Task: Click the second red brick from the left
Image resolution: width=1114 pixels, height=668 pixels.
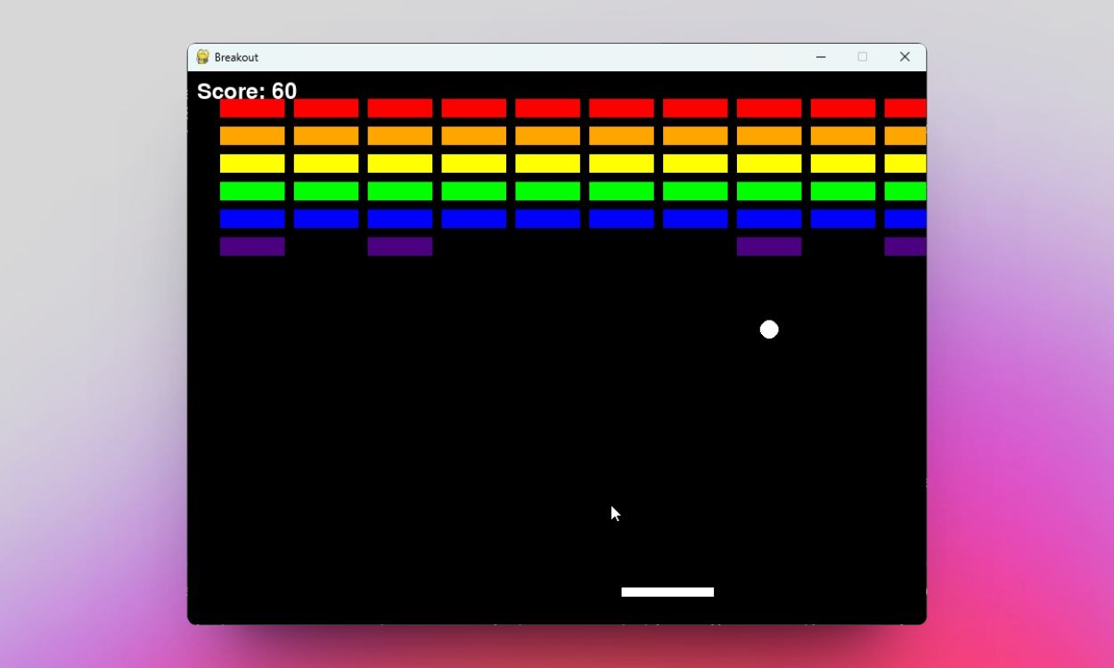Action: point(326,109)
